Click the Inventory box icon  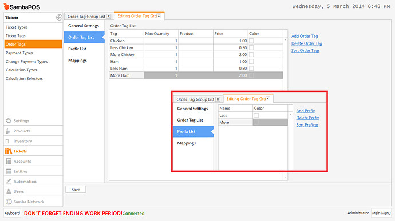pos(7,141)
